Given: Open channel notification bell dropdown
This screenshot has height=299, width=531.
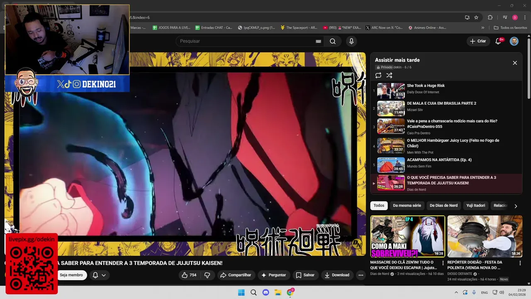Looking at the screenshot, I should point(99,275).
